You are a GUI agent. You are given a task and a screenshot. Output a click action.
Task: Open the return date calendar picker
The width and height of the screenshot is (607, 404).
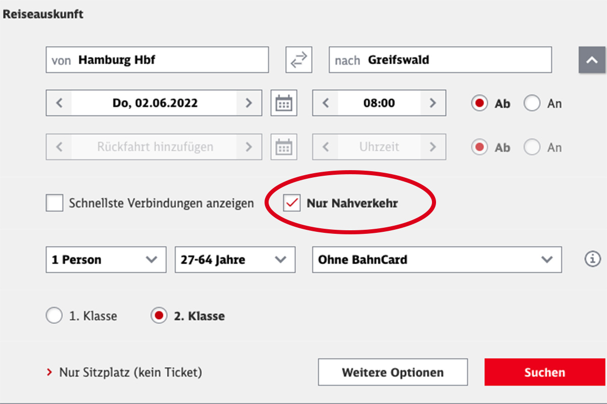tap(283, 147)
